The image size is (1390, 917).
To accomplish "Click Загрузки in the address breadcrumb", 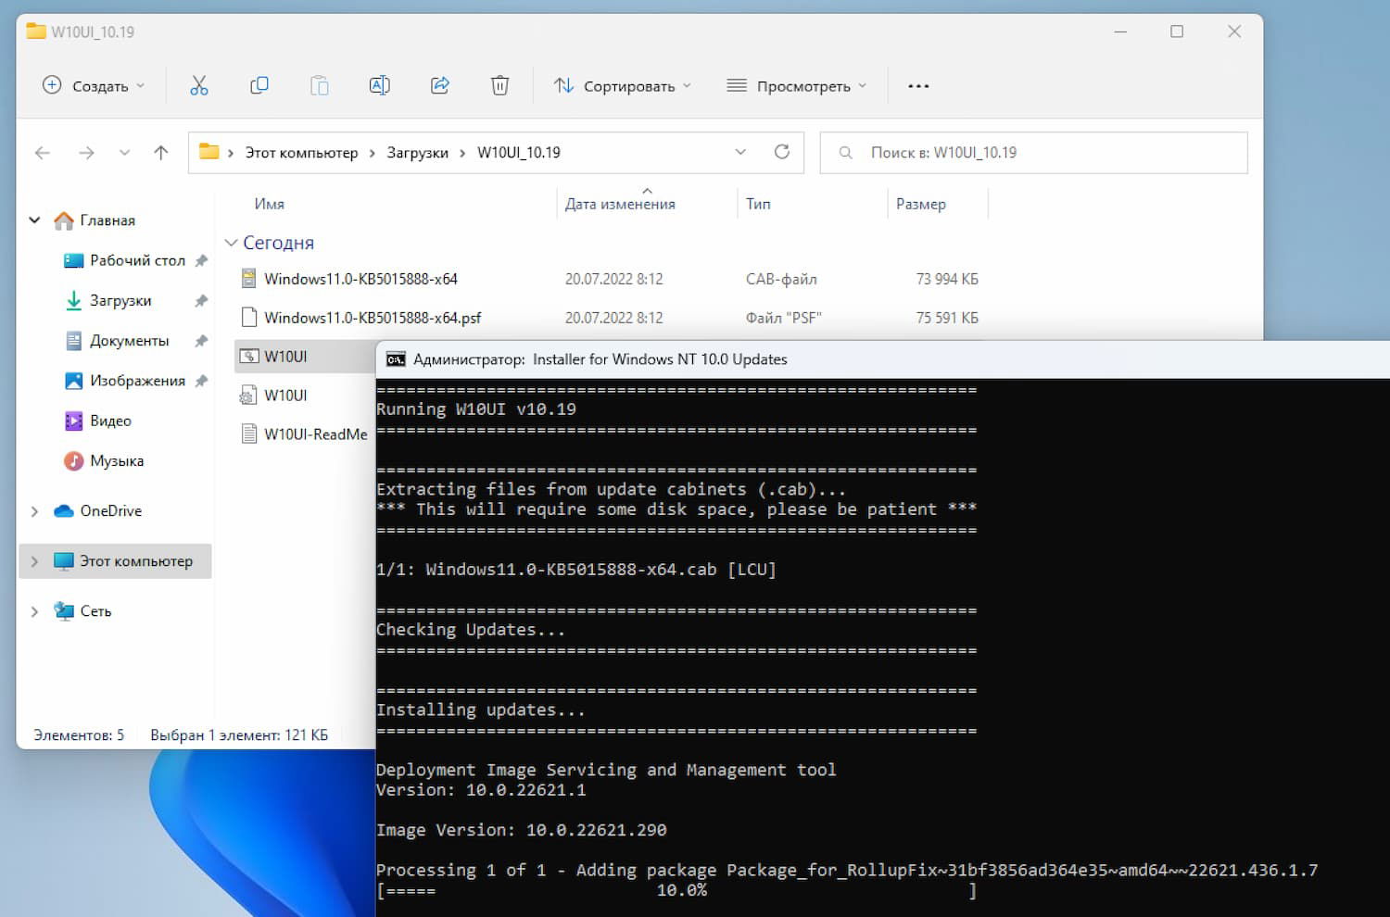I will (417, 153).
